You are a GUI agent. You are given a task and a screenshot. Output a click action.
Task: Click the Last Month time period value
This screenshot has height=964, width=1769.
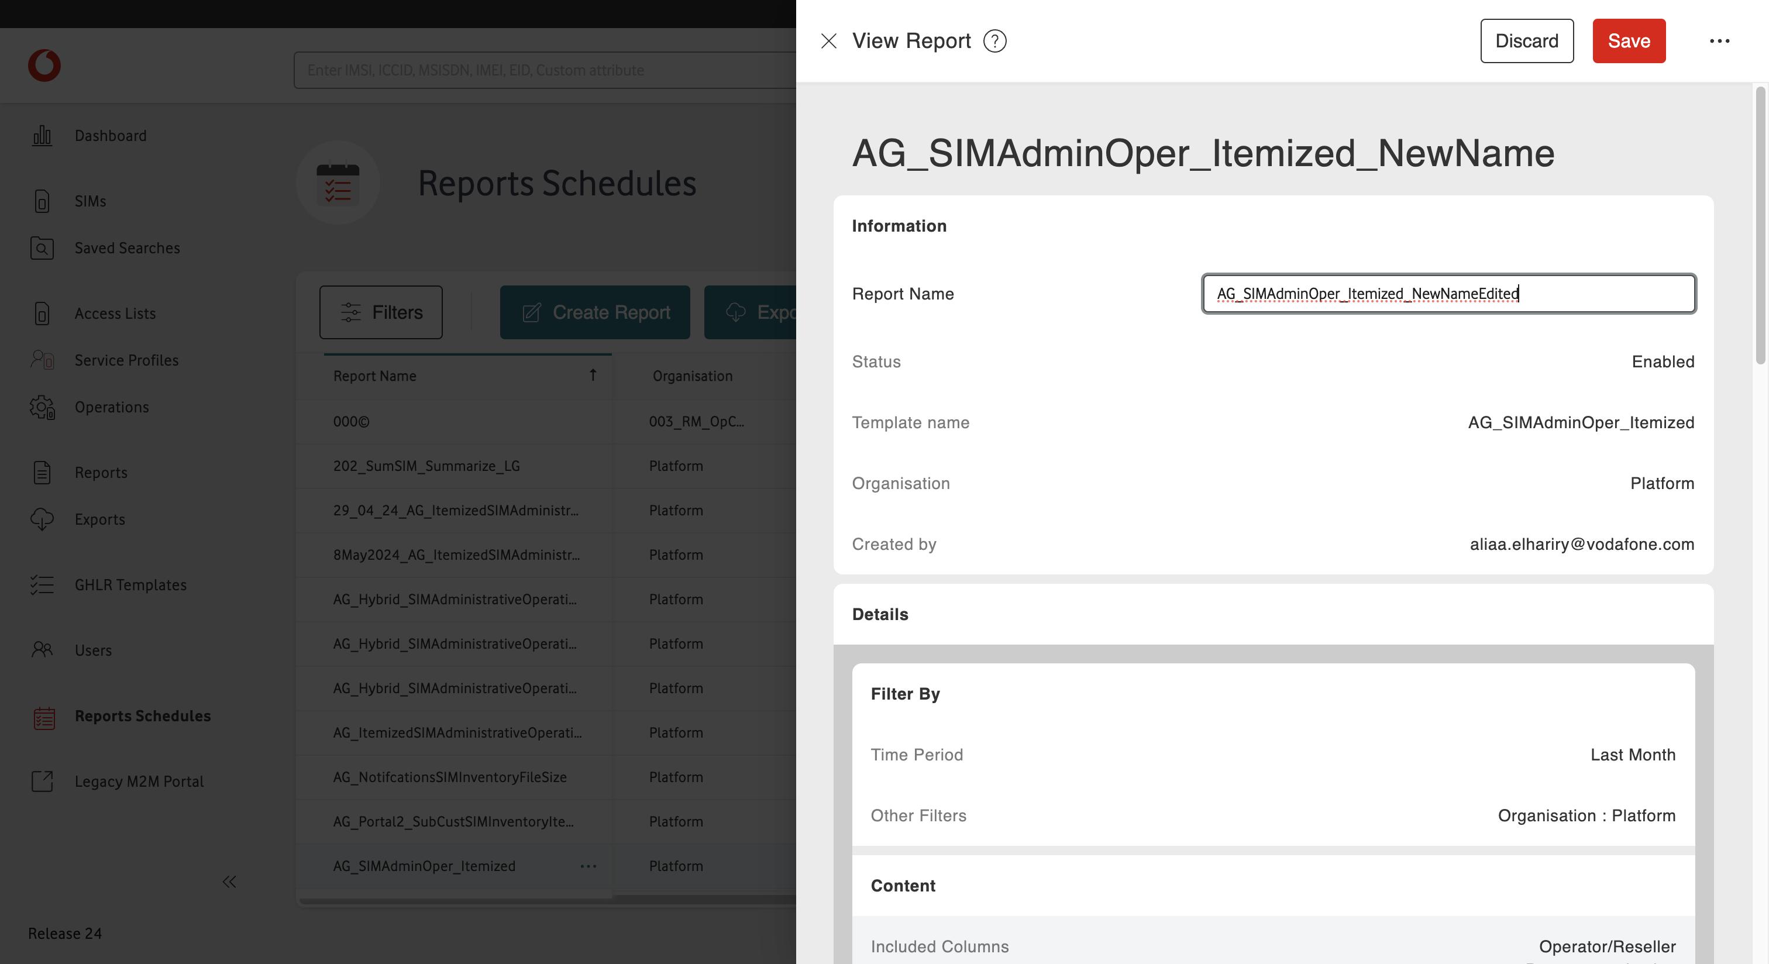pos(1632,755)
